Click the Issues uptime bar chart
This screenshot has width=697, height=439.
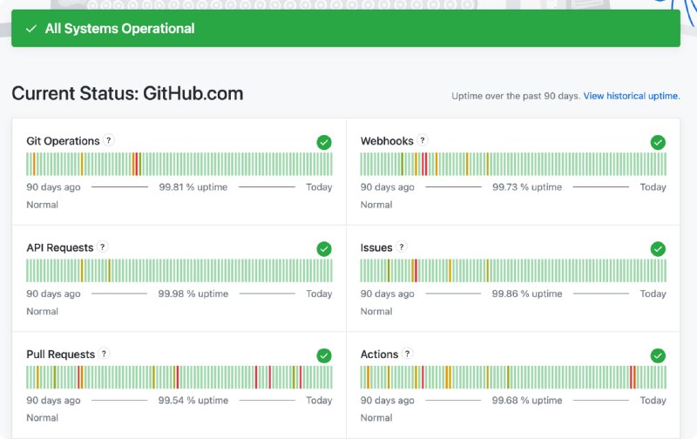click(513, 271)
